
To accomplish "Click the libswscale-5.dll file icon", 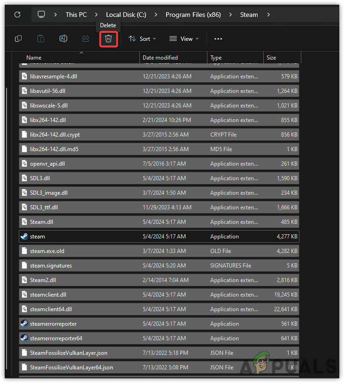I will pyautogui.click(x=24, y=106).
